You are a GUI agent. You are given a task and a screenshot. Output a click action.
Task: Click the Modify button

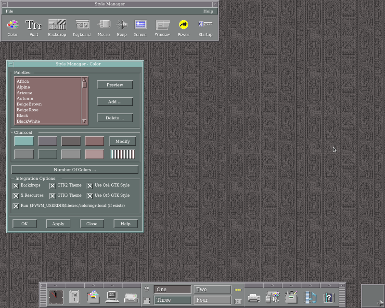123,141
